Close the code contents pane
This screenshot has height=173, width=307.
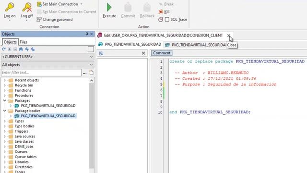[143, 53]
